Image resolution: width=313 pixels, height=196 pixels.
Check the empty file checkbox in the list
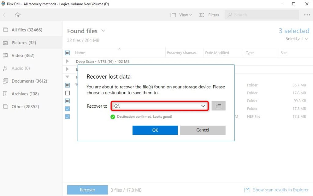point(68,93)
